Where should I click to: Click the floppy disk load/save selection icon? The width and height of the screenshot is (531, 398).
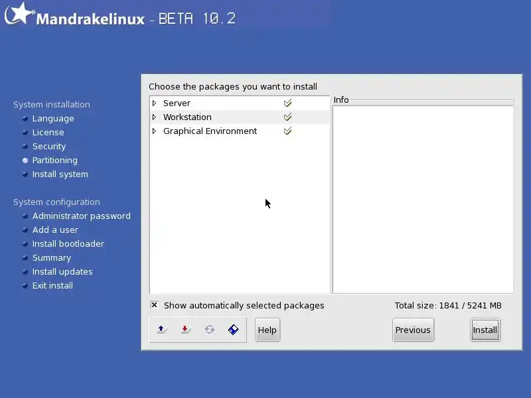tap(234, 329)
